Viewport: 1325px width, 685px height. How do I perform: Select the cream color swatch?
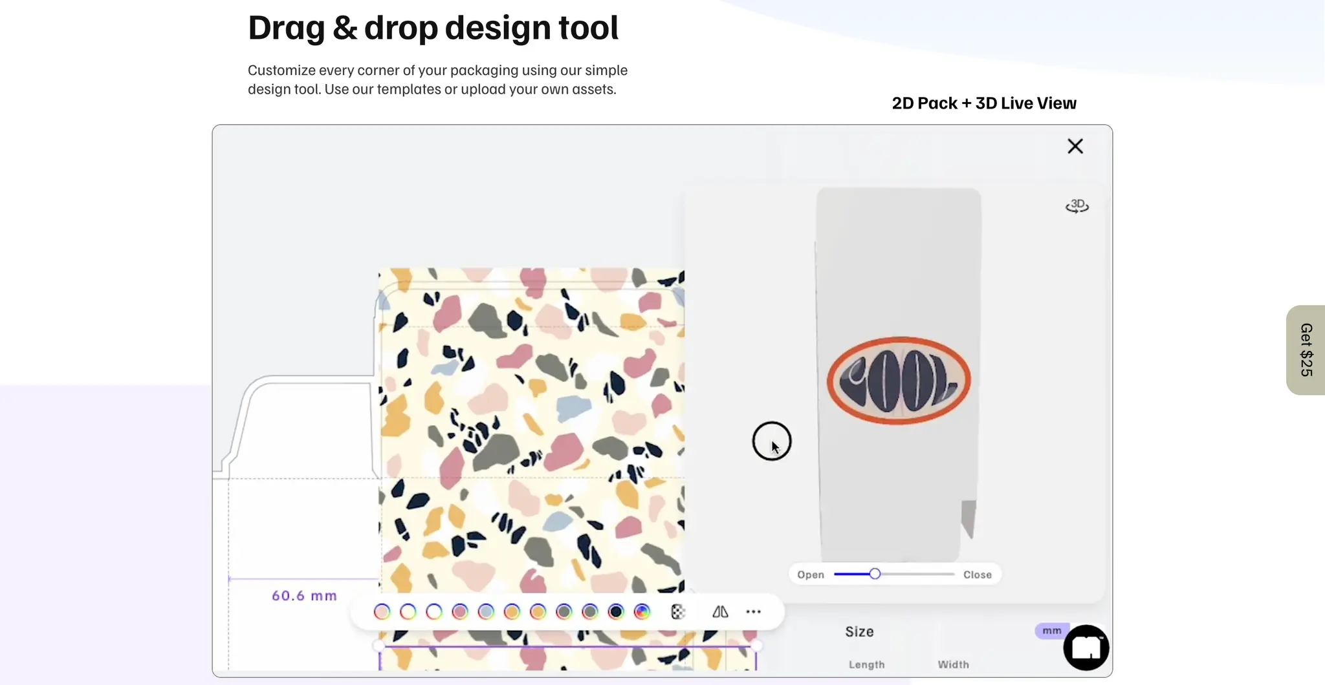pos(408,611)
